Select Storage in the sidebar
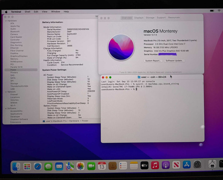 14,84
